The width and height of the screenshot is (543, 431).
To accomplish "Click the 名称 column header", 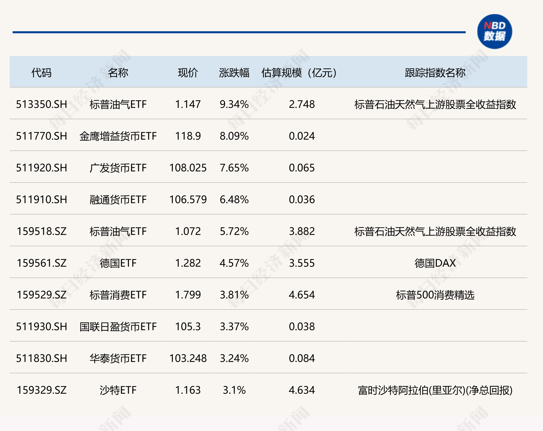I will coord(118,73).
